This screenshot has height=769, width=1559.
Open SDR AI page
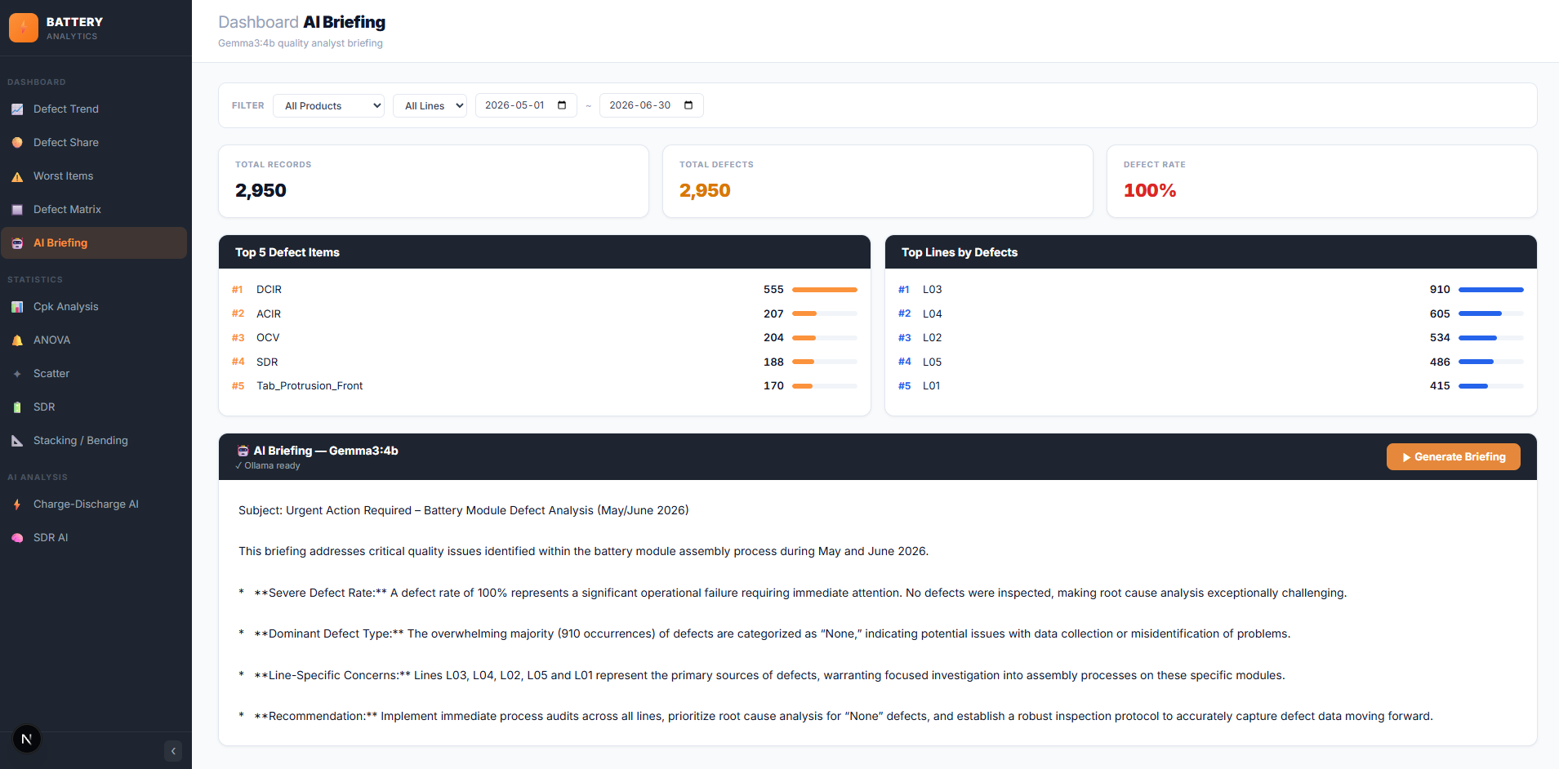[94, 538]
